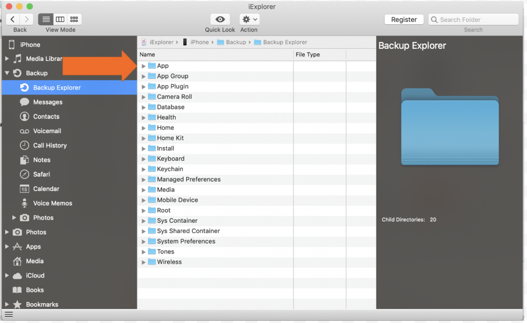Navigate back using the Back arrow

point(12,19)
